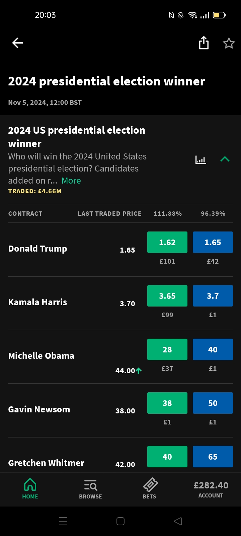Tap the Android recent apps menu icon
The height and width of the screenshot is (536, 241).
pyautogui.click(x=63, y=521)
